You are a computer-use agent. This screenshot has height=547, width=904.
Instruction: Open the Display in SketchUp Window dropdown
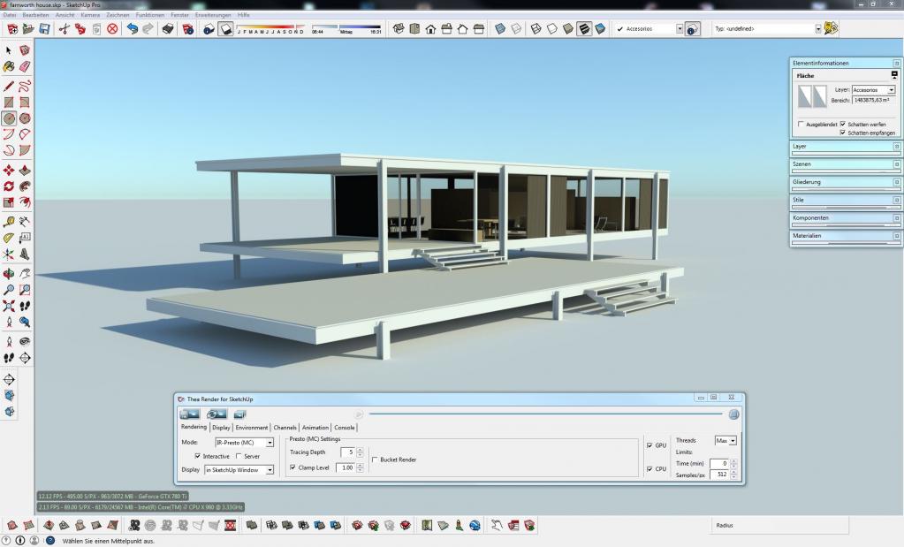pyautogui.click(x=239, y=470)
